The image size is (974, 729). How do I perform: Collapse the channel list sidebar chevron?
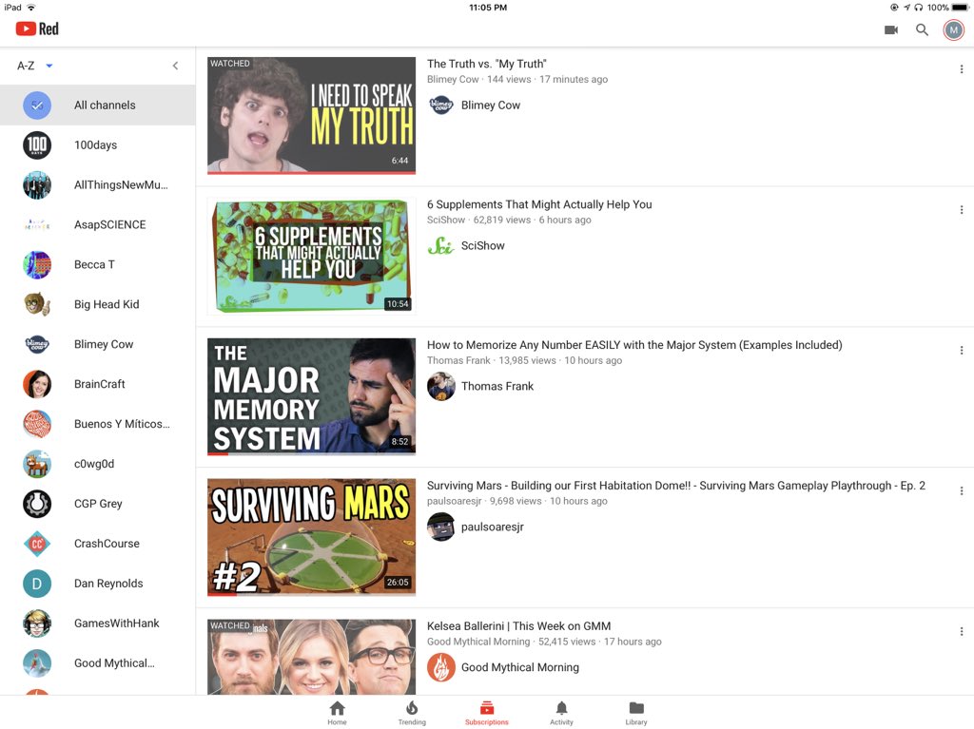[175, 66]
